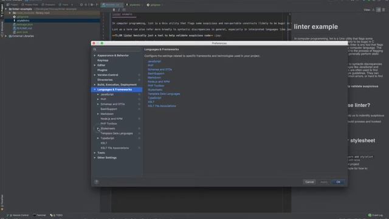
Task: Expand the Version Control node
Action: pyautogui.click(x=95, y=75)
